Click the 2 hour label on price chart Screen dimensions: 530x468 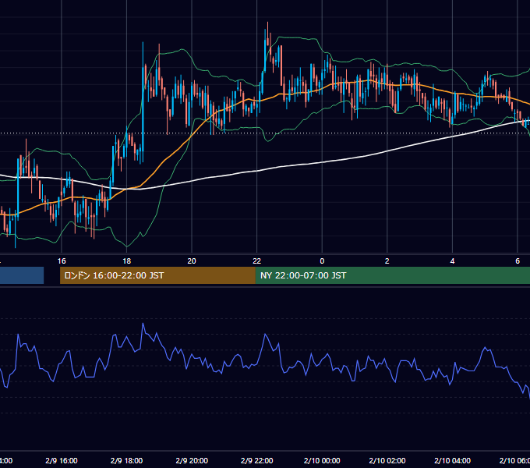tap(387, 261)
